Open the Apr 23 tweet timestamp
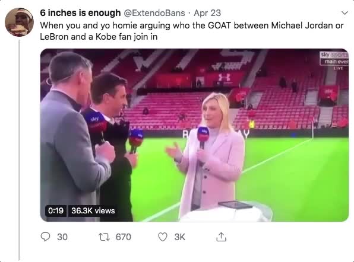The width and height of the screenshot is (354, 262). point(207,13)
